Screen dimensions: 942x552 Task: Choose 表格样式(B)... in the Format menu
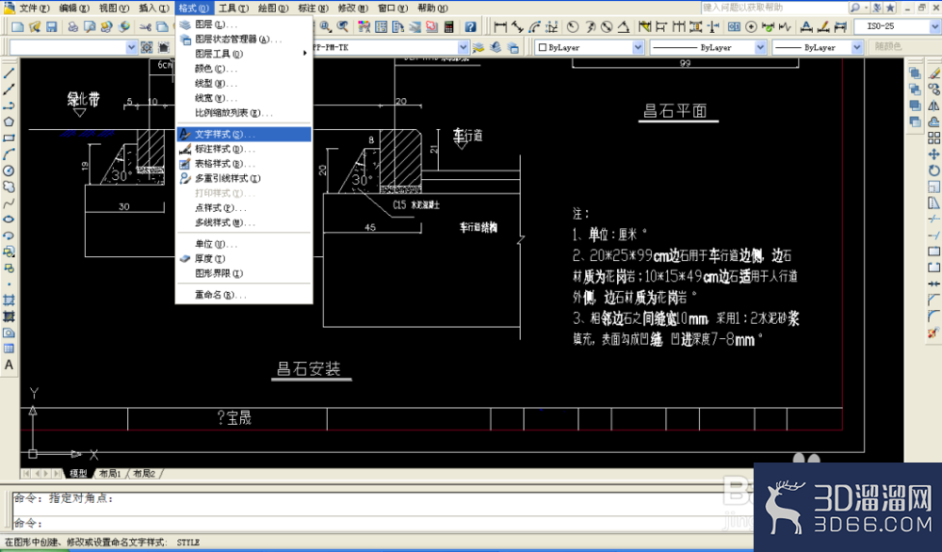click(245, 163)
